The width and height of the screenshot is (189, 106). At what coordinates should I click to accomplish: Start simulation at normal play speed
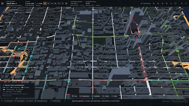point(52,3)
